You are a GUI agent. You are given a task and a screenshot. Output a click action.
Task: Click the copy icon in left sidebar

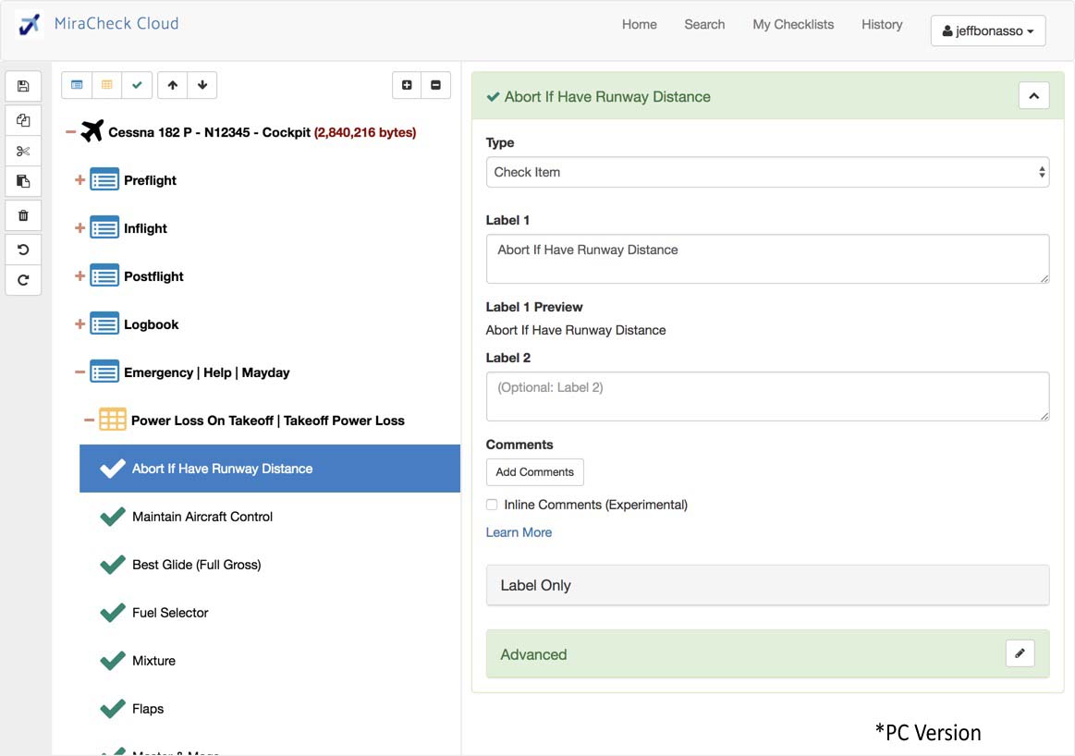22,120
